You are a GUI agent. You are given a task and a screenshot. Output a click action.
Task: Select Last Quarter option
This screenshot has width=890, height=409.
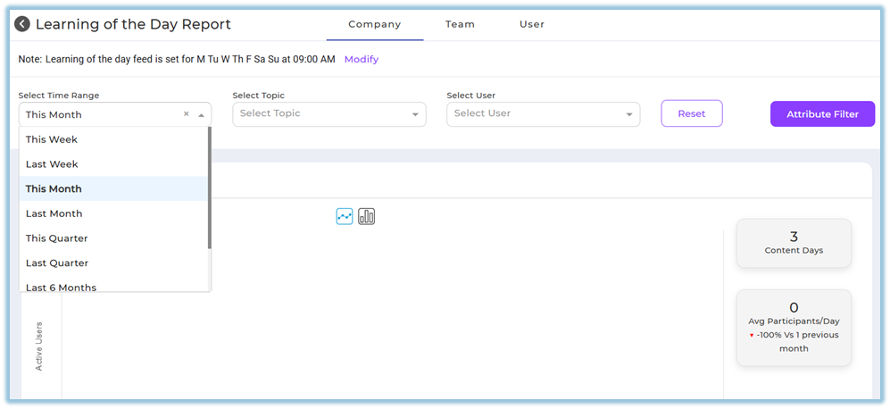(x=56, y=263)
